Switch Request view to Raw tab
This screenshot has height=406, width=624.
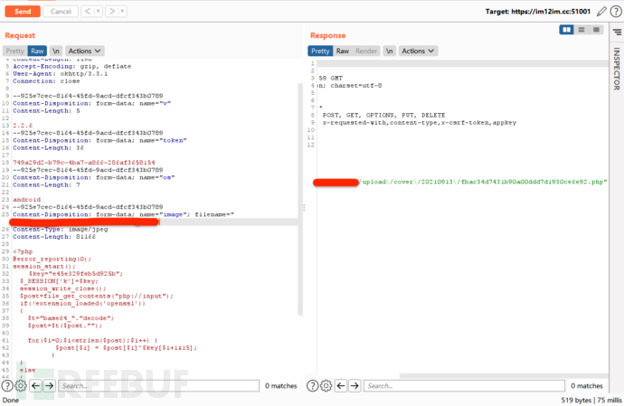coord(37,51)
